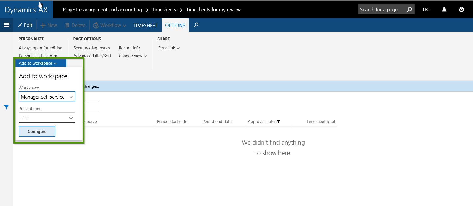Open Security diagnostics
This screenshot has width=473, height=206.
pyautogui.click(x=92, y=48)
